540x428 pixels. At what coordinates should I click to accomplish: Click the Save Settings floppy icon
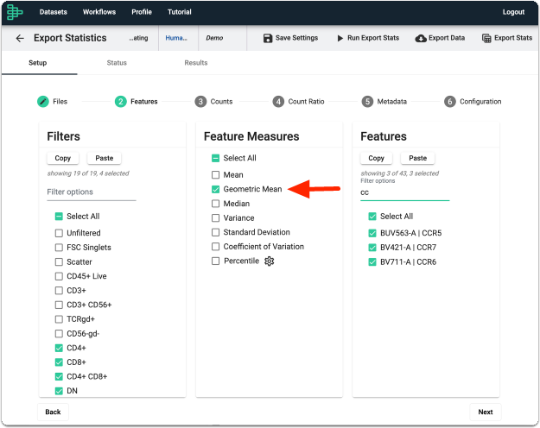coord(268,38)
